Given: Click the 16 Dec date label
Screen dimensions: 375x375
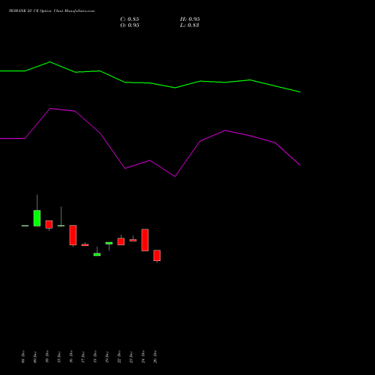Looking at the screenshot, I should (71, 357).
